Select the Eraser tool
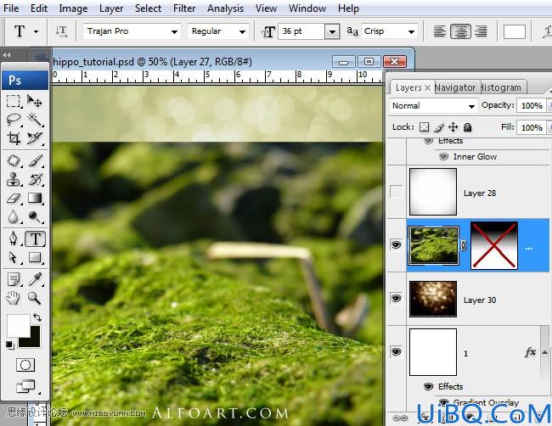552x426 pixels. click(x=14, y=198)
